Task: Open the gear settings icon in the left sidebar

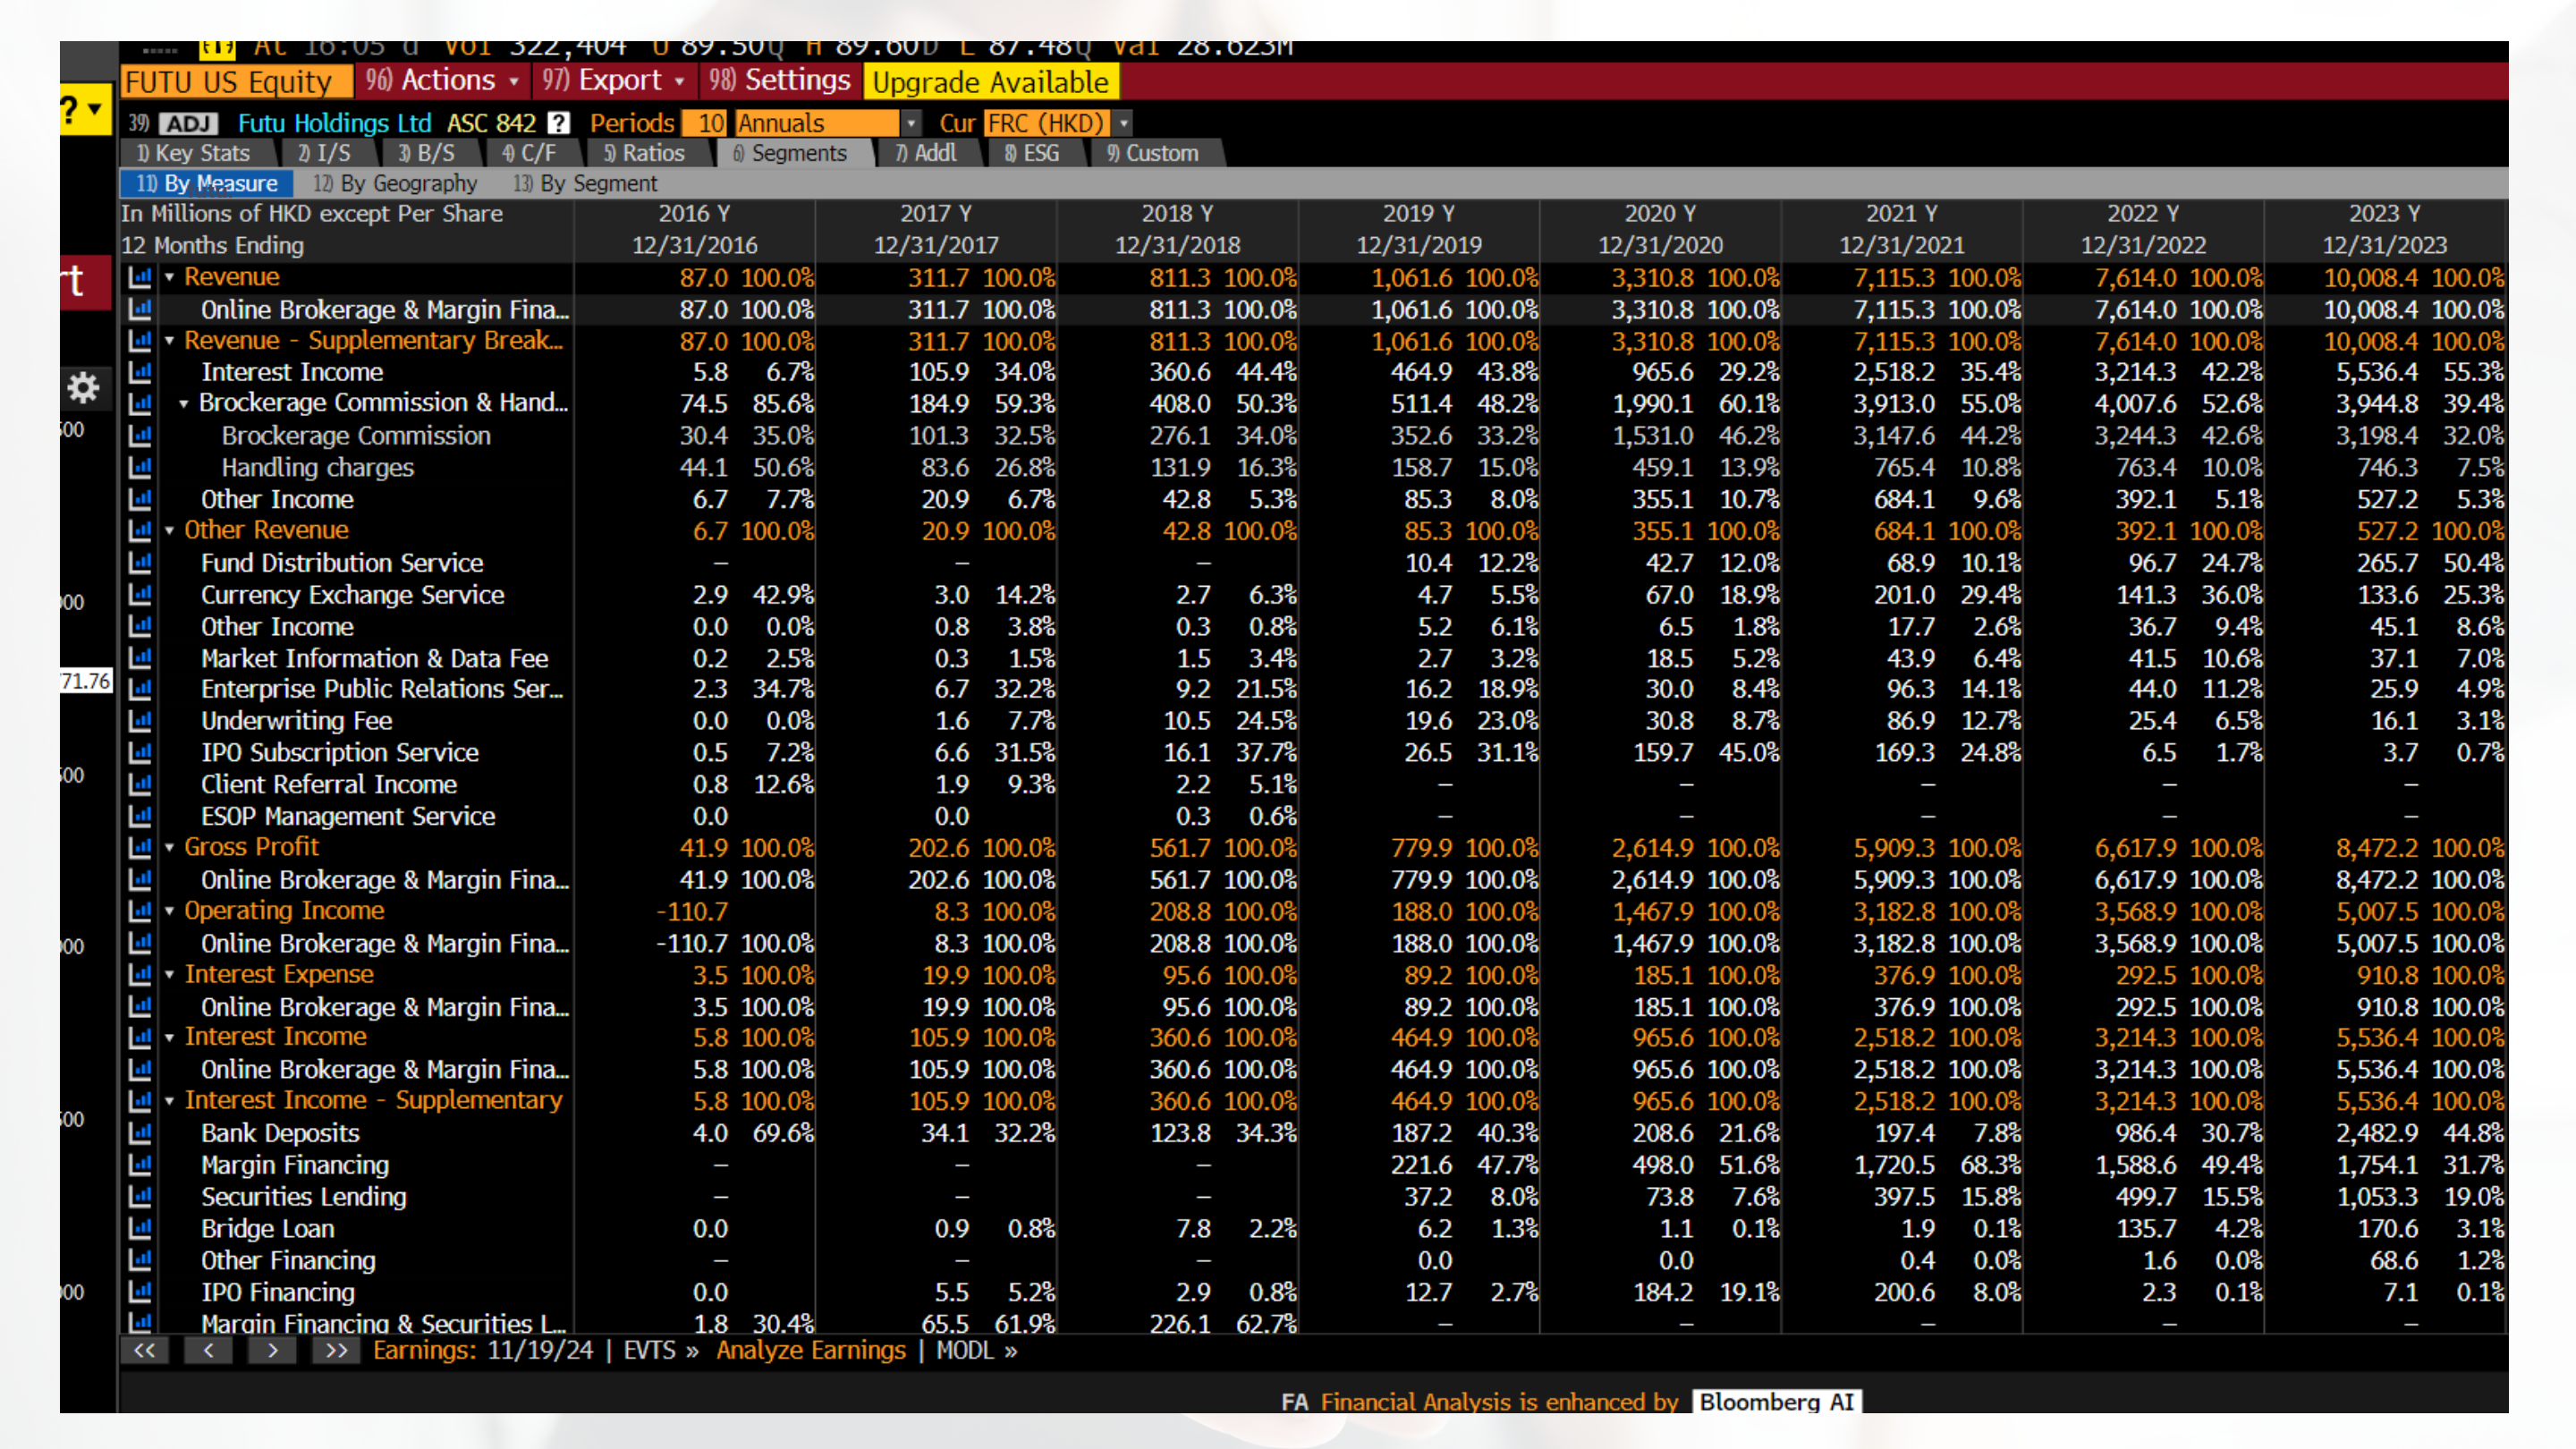Action: tap(83, 387)
